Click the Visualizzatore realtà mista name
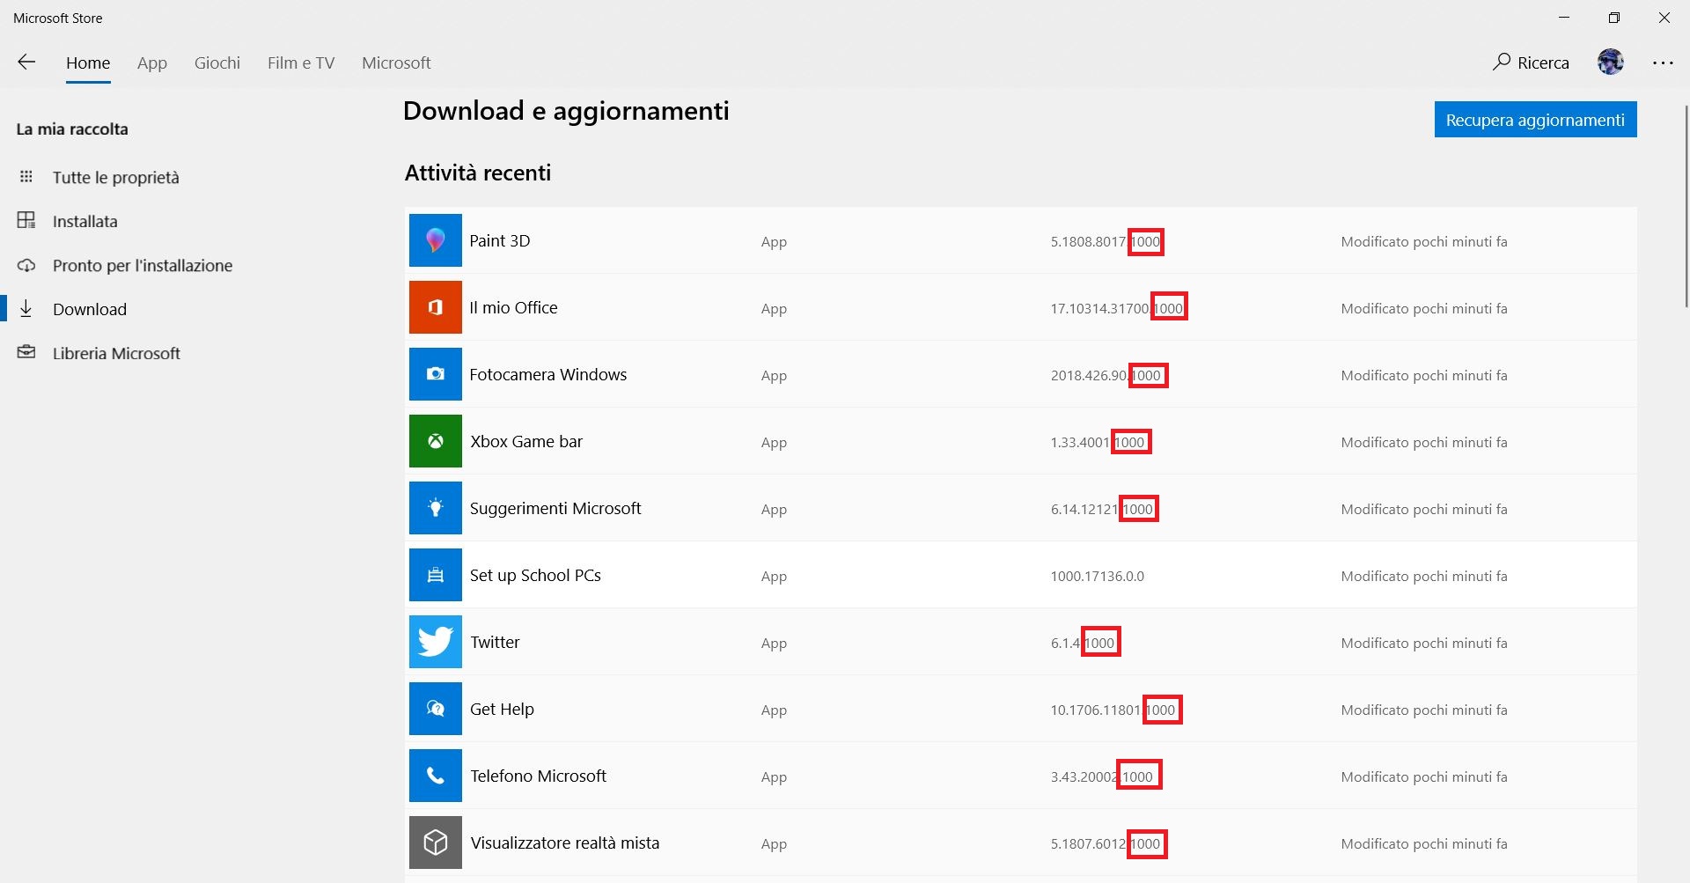 [564, 843]
